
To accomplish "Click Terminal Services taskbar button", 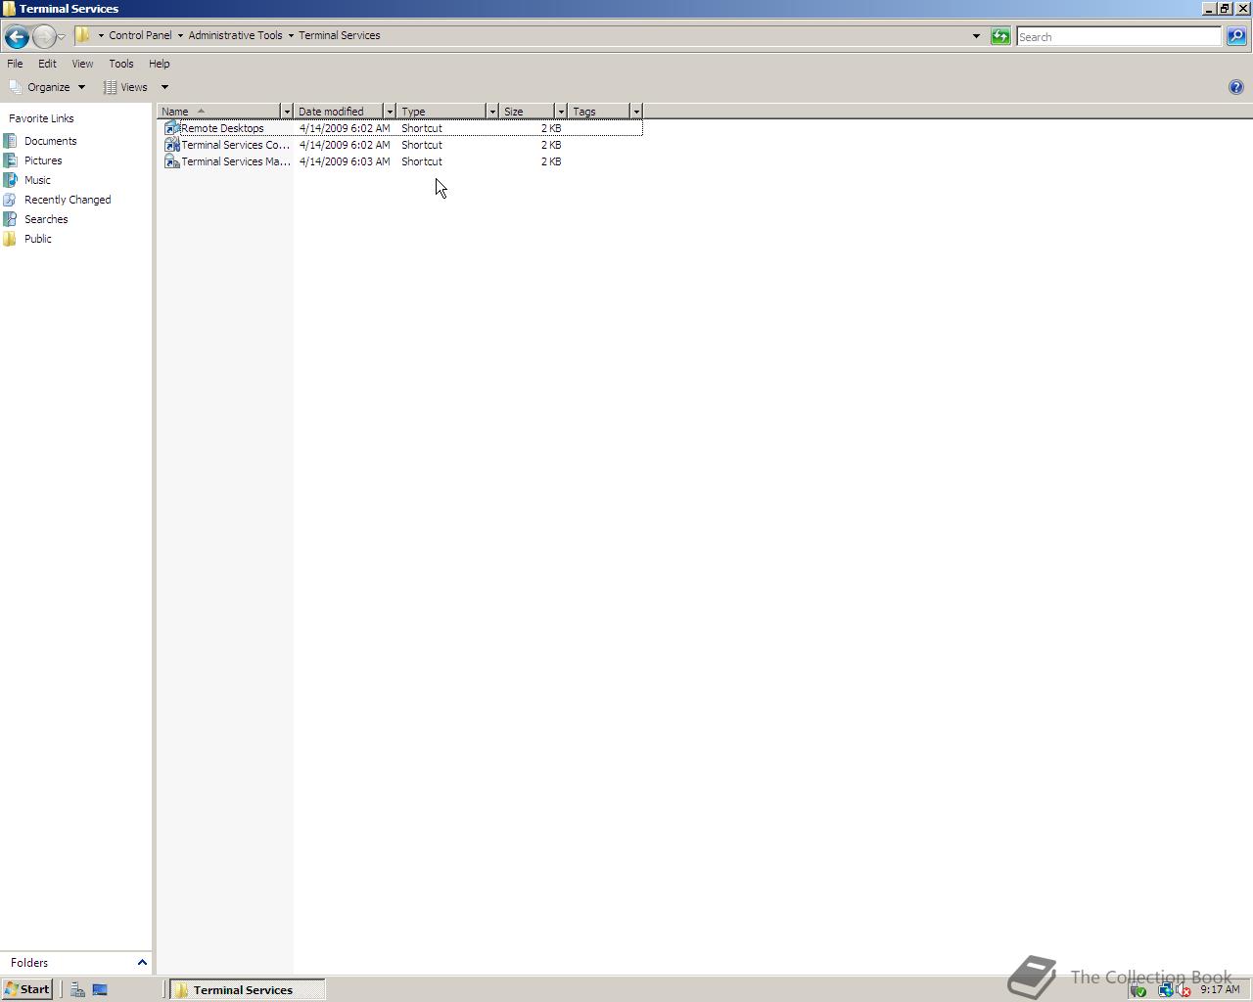I will tap(247, 989).
